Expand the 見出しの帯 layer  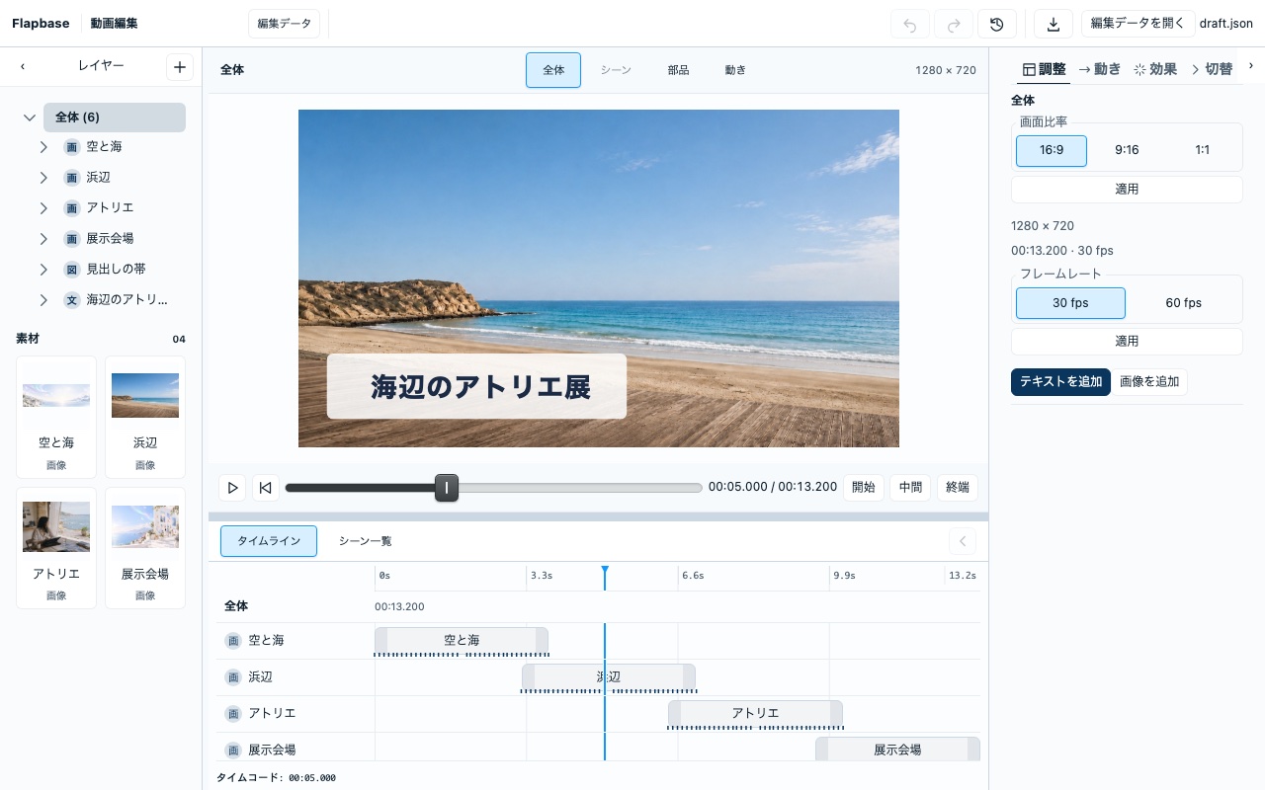click(43, 270)
